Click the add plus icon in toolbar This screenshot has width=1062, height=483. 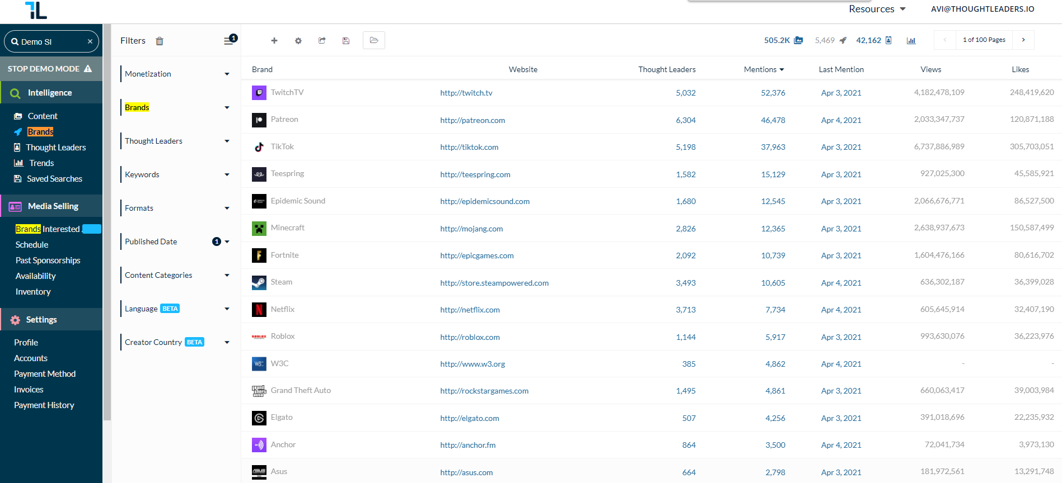274,40
